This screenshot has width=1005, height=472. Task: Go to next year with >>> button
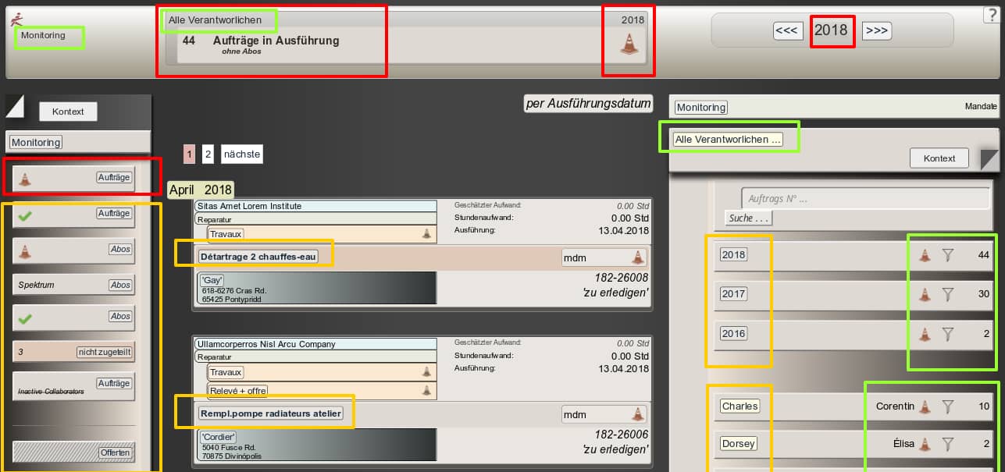[876, 30]
